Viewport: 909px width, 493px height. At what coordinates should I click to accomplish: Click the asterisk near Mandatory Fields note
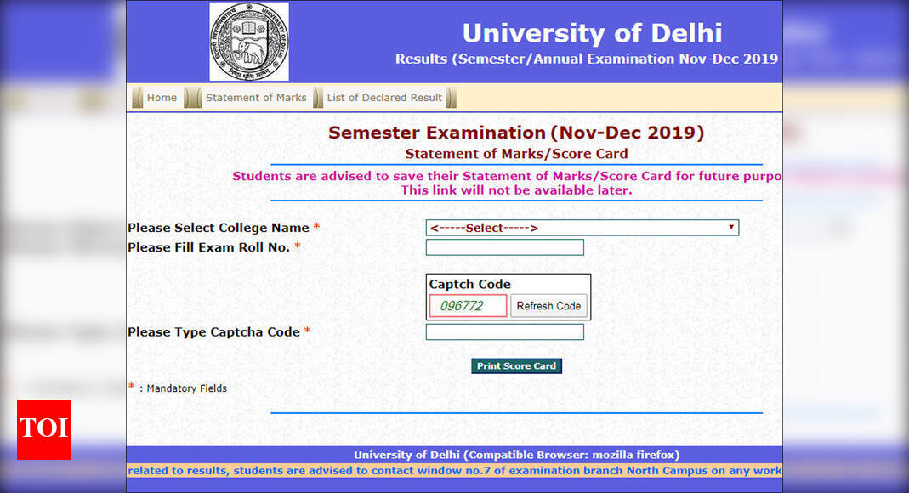129,386
